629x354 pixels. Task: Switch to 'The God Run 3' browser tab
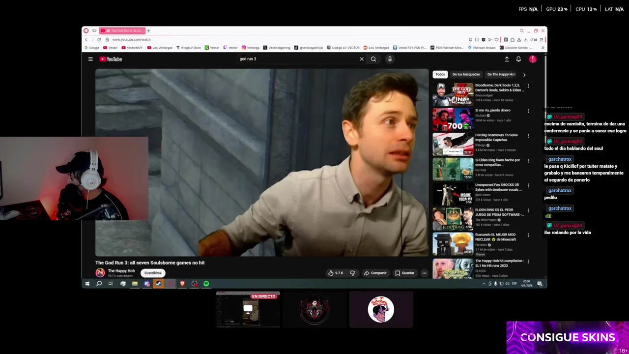122,30
